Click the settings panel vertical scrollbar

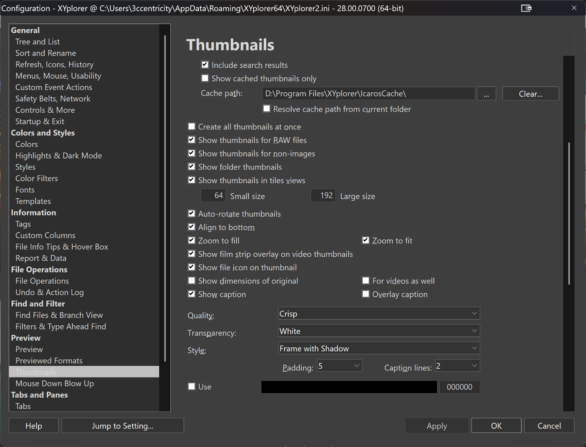click(569, 213)
